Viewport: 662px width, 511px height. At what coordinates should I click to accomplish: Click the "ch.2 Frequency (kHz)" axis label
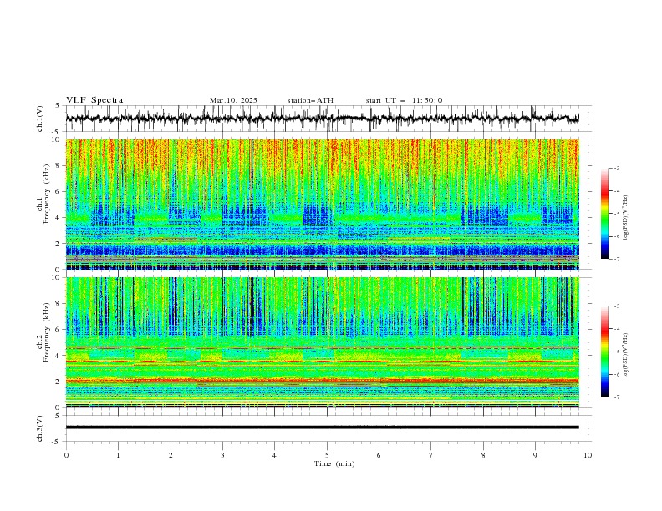tap(43, 331)
